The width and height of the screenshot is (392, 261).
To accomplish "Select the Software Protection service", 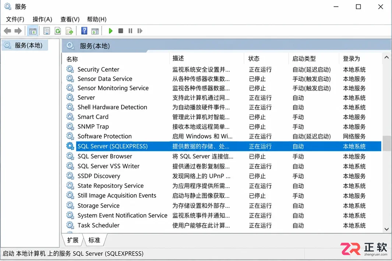I will 105,136.
